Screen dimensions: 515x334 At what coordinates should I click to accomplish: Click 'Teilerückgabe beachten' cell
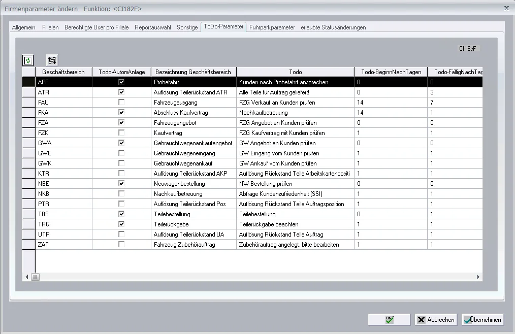point(295,224)
